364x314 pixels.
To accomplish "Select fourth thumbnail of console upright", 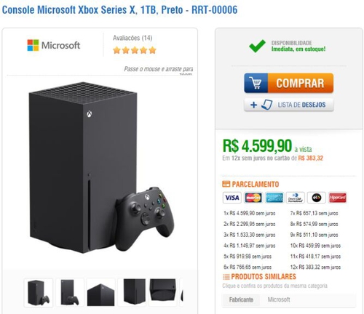I will click(132, 293).
